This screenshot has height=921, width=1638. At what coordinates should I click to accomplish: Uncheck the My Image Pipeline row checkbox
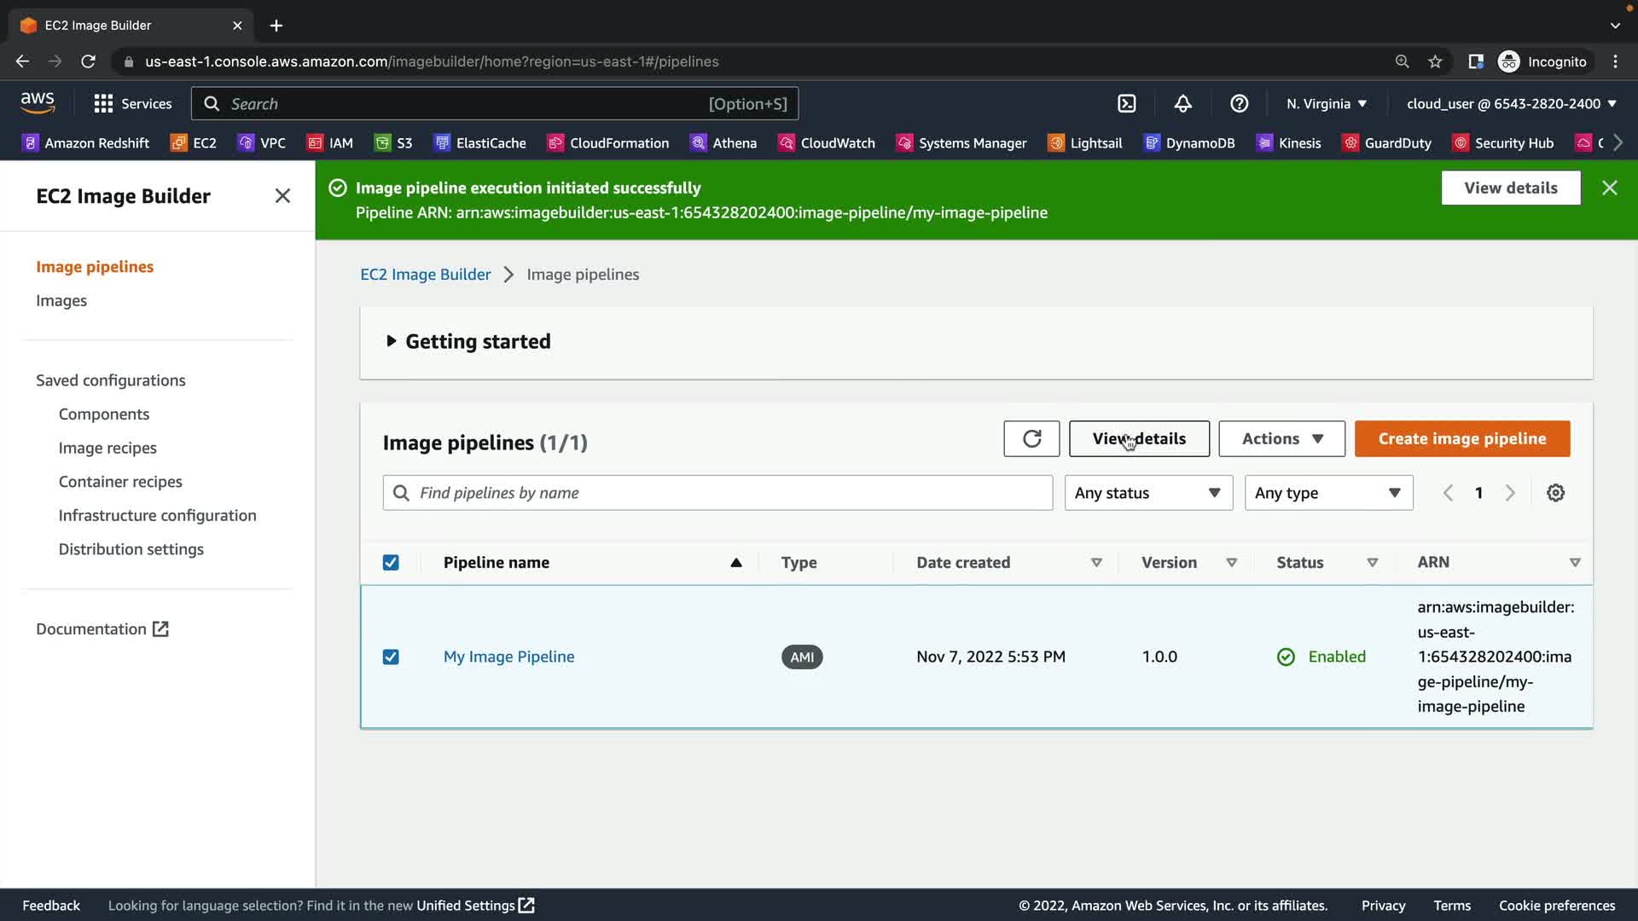[391, 657]
